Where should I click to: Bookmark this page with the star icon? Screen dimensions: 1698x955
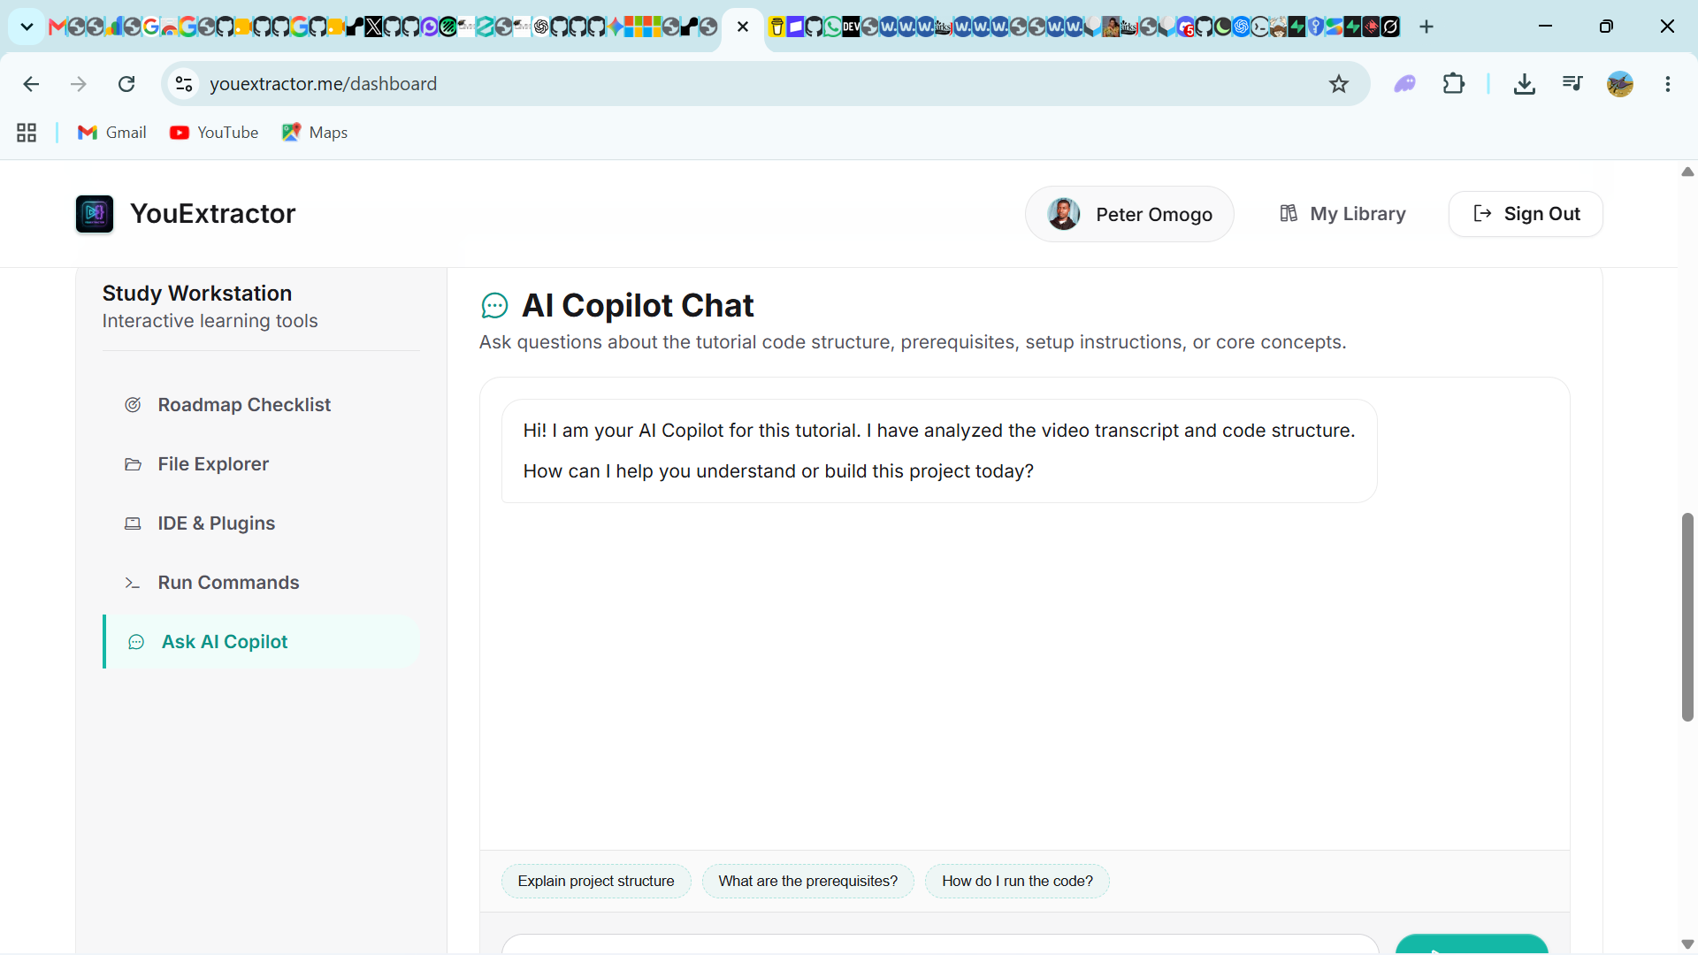pos(1339,84)
